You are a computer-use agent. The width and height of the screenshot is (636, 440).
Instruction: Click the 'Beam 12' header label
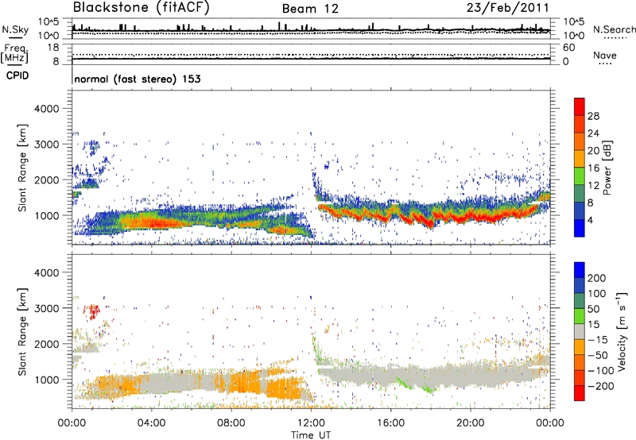coord(310,9)
